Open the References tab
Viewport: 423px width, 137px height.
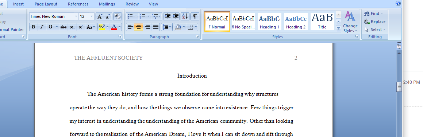click(78, 4)
